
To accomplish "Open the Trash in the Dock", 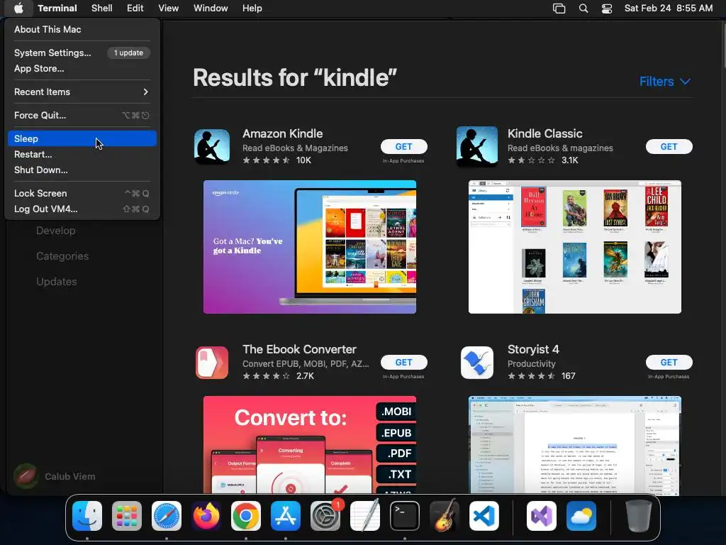I will click(639, 516).
